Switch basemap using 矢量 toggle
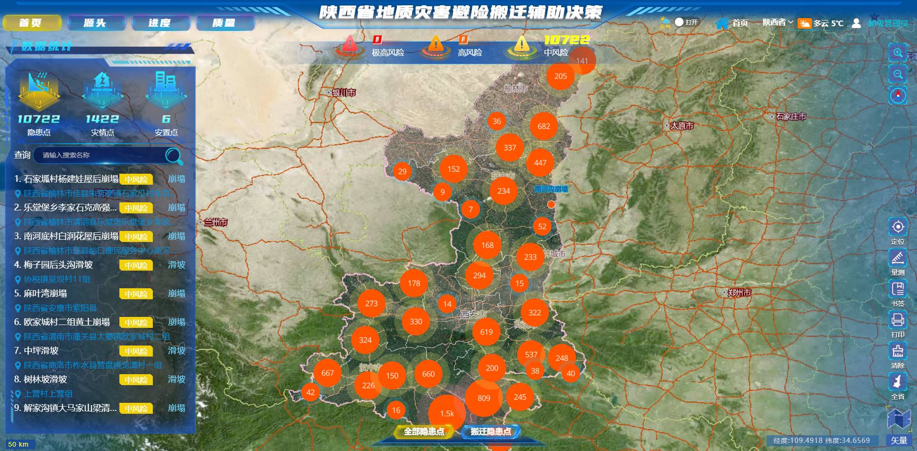The width and height of the screenshot is (917, 451). coord(899,441)
